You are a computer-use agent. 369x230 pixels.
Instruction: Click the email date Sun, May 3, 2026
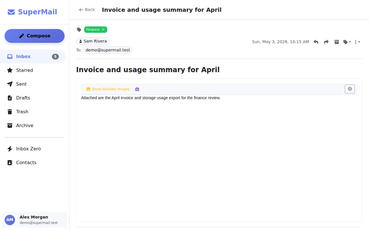[x=280, y=42]
